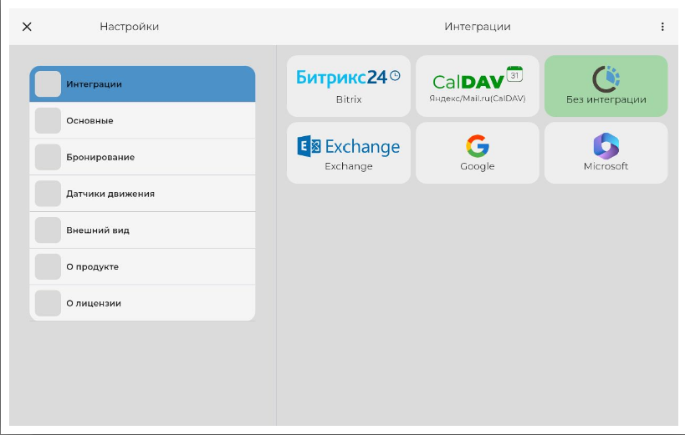Close settings with the X icon
This screenshot has height=435, width=685.
point(27,27)
